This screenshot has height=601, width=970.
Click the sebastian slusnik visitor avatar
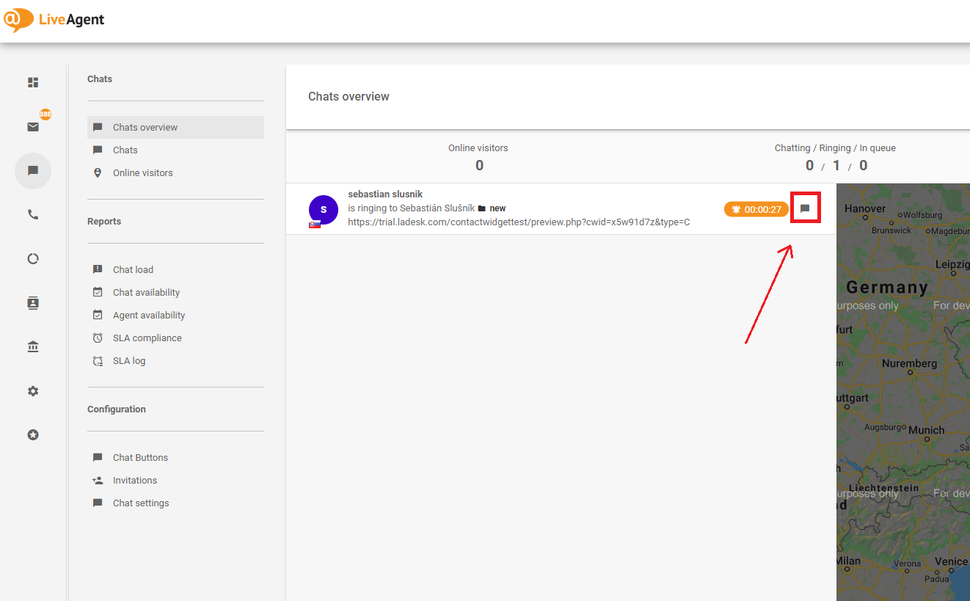click(x=324, y=210)
